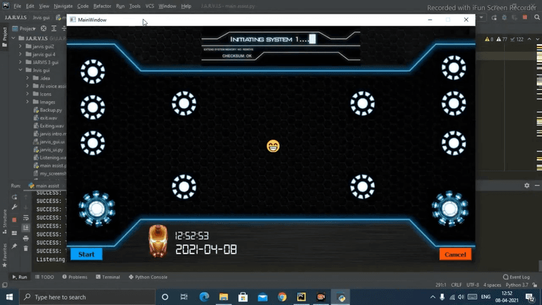Click the rerun icon in Run panel
Image resolution: width=542 pixels, height=305 pixels.
click(x=14, y=197)
